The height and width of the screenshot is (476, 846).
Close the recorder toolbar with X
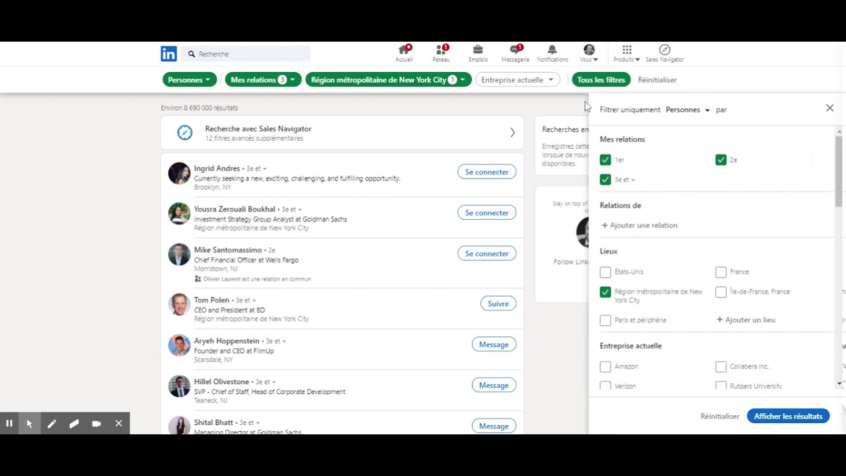tap(119, 424)
